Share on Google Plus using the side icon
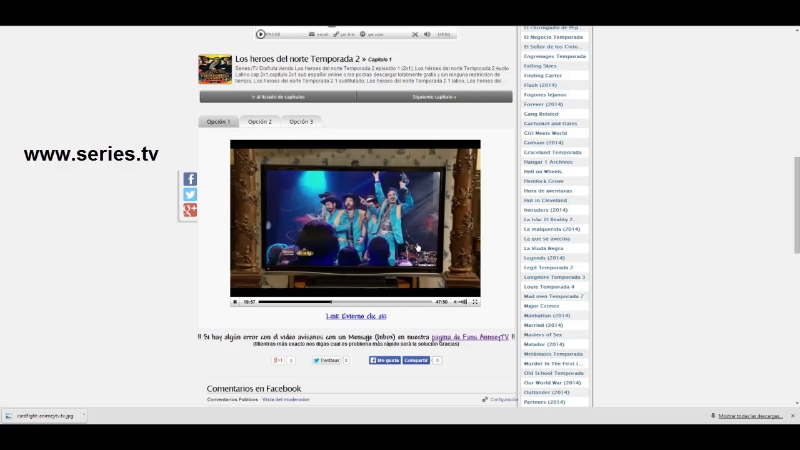800x450 pixels. click(190, 211)
